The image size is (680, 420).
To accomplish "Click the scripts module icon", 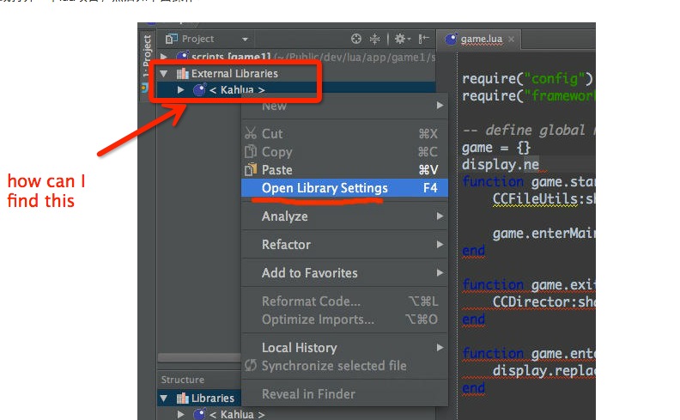I will tap(183, 57).
